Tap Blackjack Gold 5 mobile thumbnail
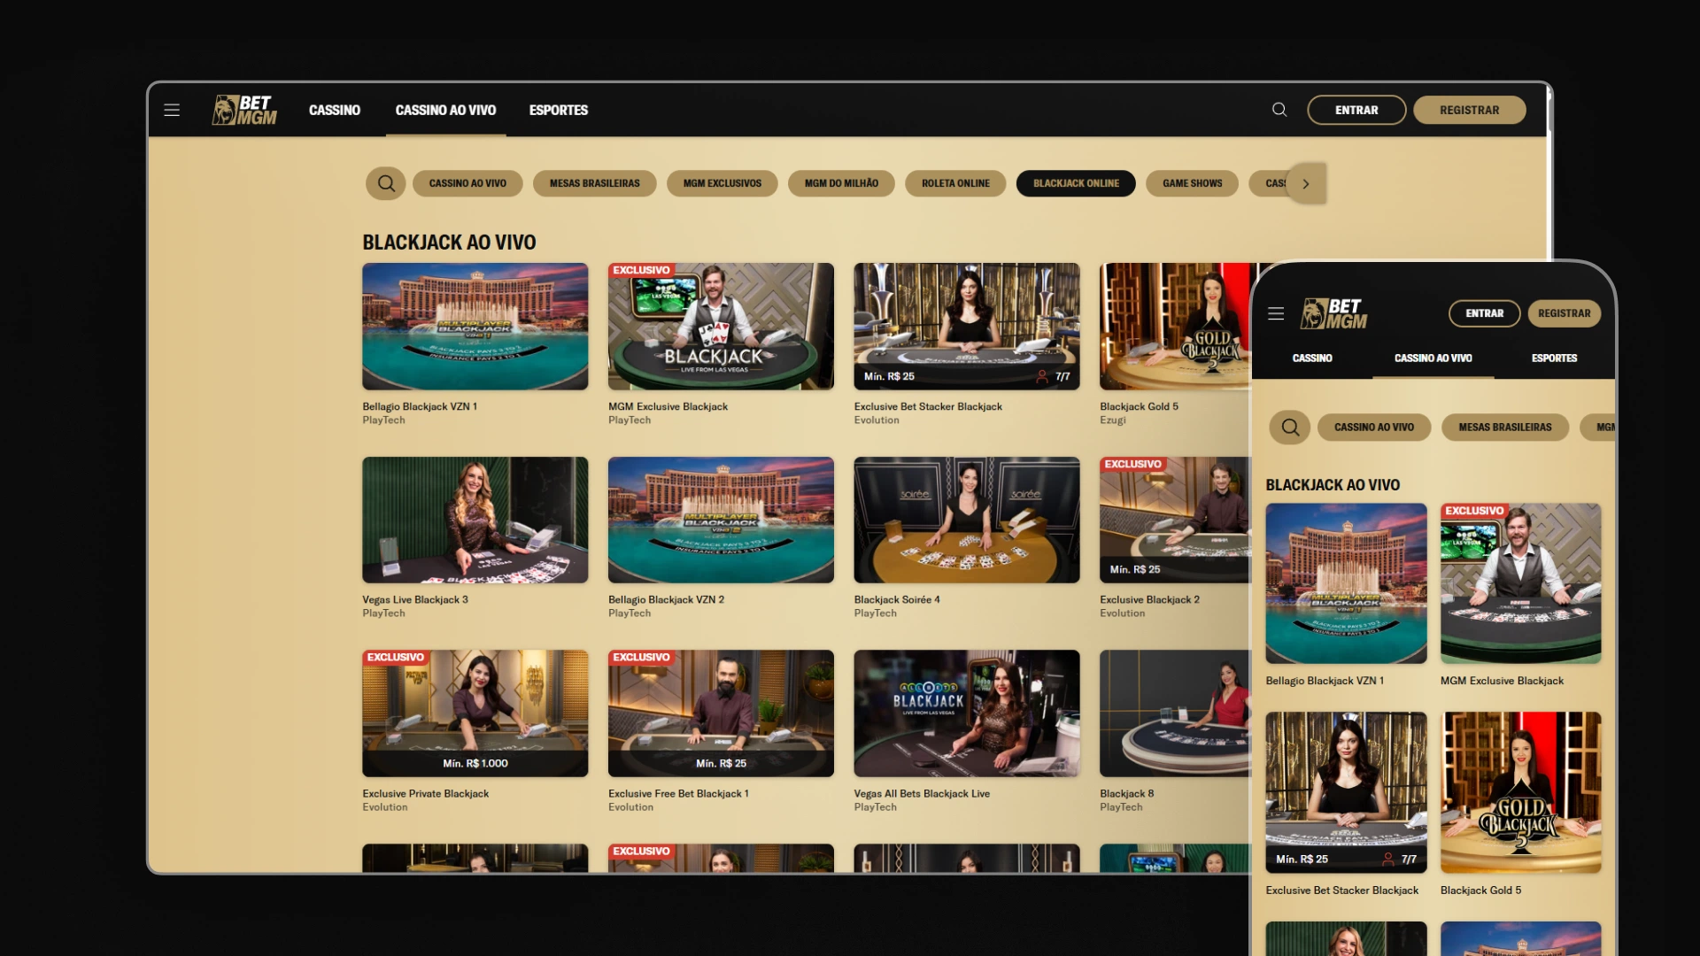The image size is (1700, 956). pos(1520,792)
